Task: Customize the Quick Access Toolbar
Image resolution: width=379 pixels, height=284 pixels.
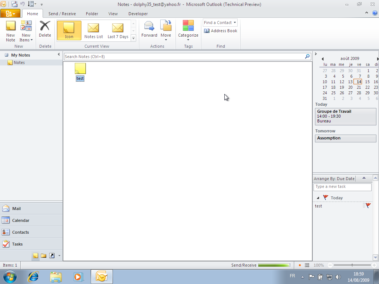Action: (x=41, y=4)
